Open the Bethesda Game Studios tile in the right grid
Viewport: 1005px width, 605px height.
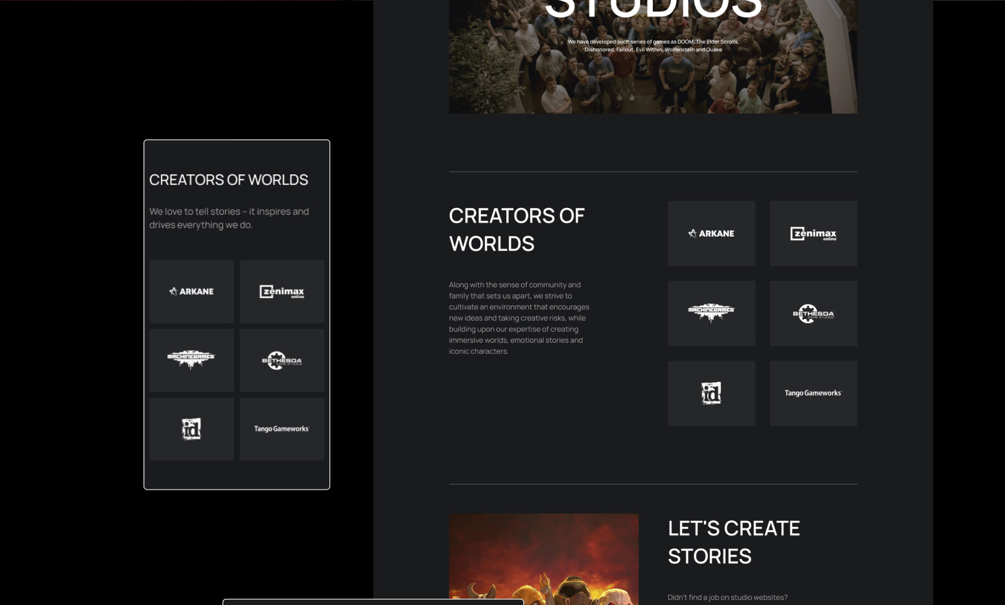[813, 313]
